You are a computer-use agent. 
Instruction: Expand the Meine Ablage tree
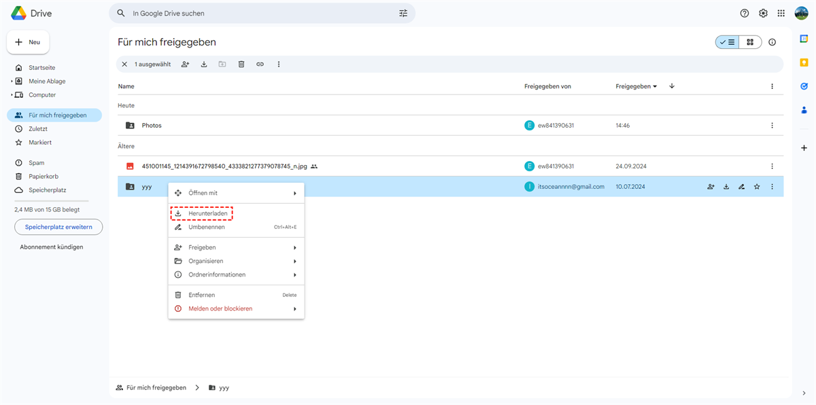12,82
